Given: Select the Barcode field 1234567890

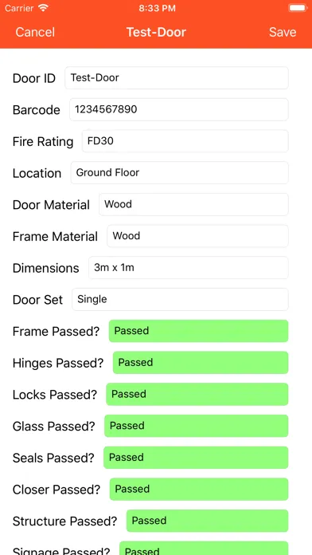Looking at the screenshot, I should [x=179, y=109].
